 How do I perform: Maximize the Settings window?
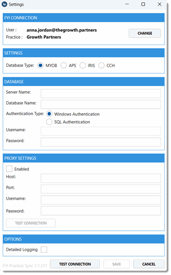[143, 4]
